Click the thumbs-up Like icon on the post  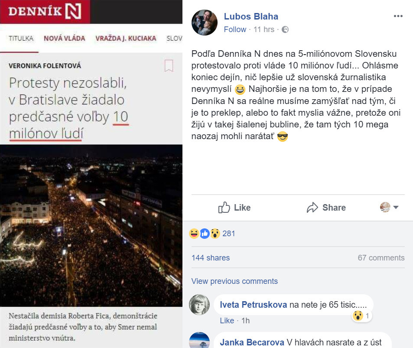tap(224, 208)
